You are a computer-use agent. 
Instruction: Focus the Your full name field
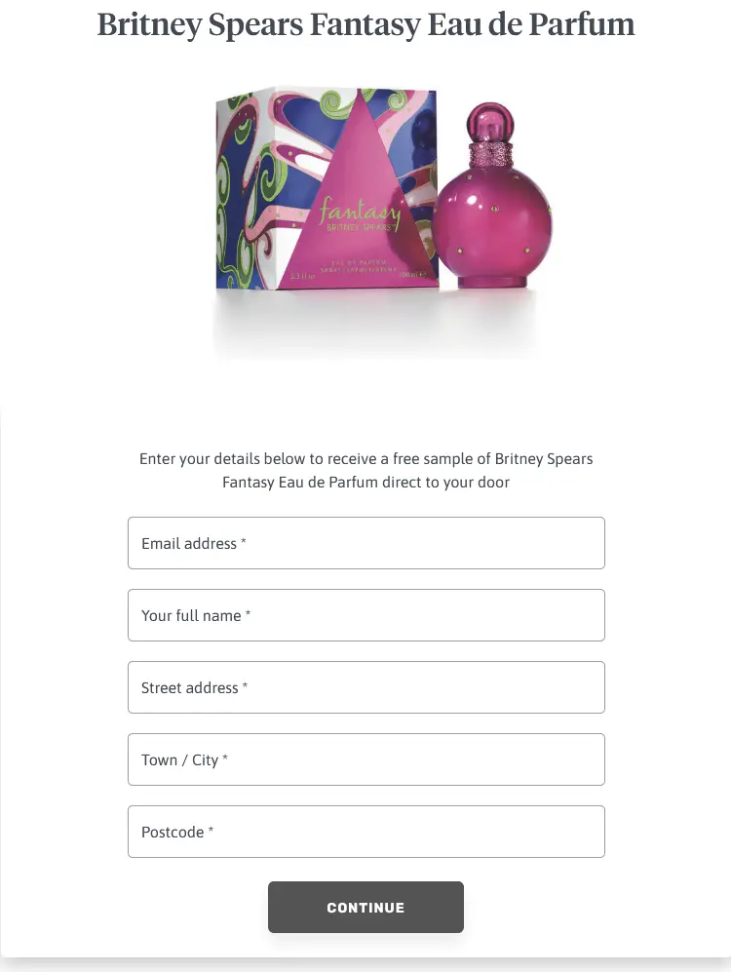pyautogui.click(x=366, y=615)
